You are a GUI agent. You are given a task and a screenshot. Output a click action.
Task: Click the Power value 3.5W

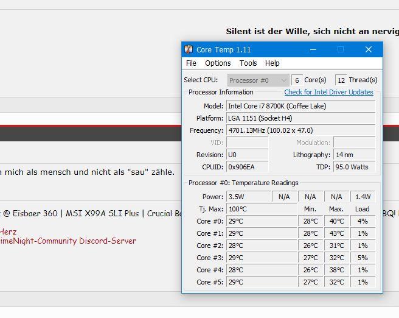(249, 197)
